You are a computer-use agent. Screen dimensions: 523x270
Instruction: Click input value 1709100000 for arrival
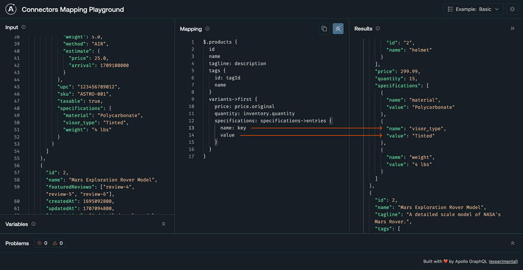pyautogui.click(x=114, y=65)
